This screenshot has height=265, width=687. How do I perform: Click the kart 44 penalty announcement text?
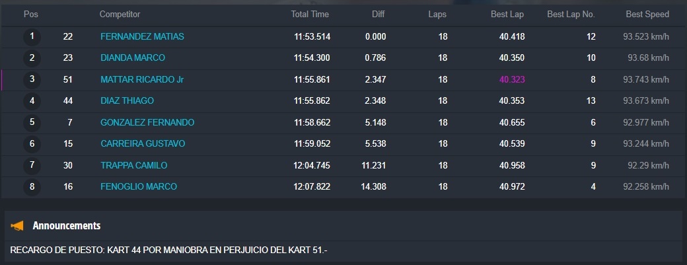(x=168, y=250)
